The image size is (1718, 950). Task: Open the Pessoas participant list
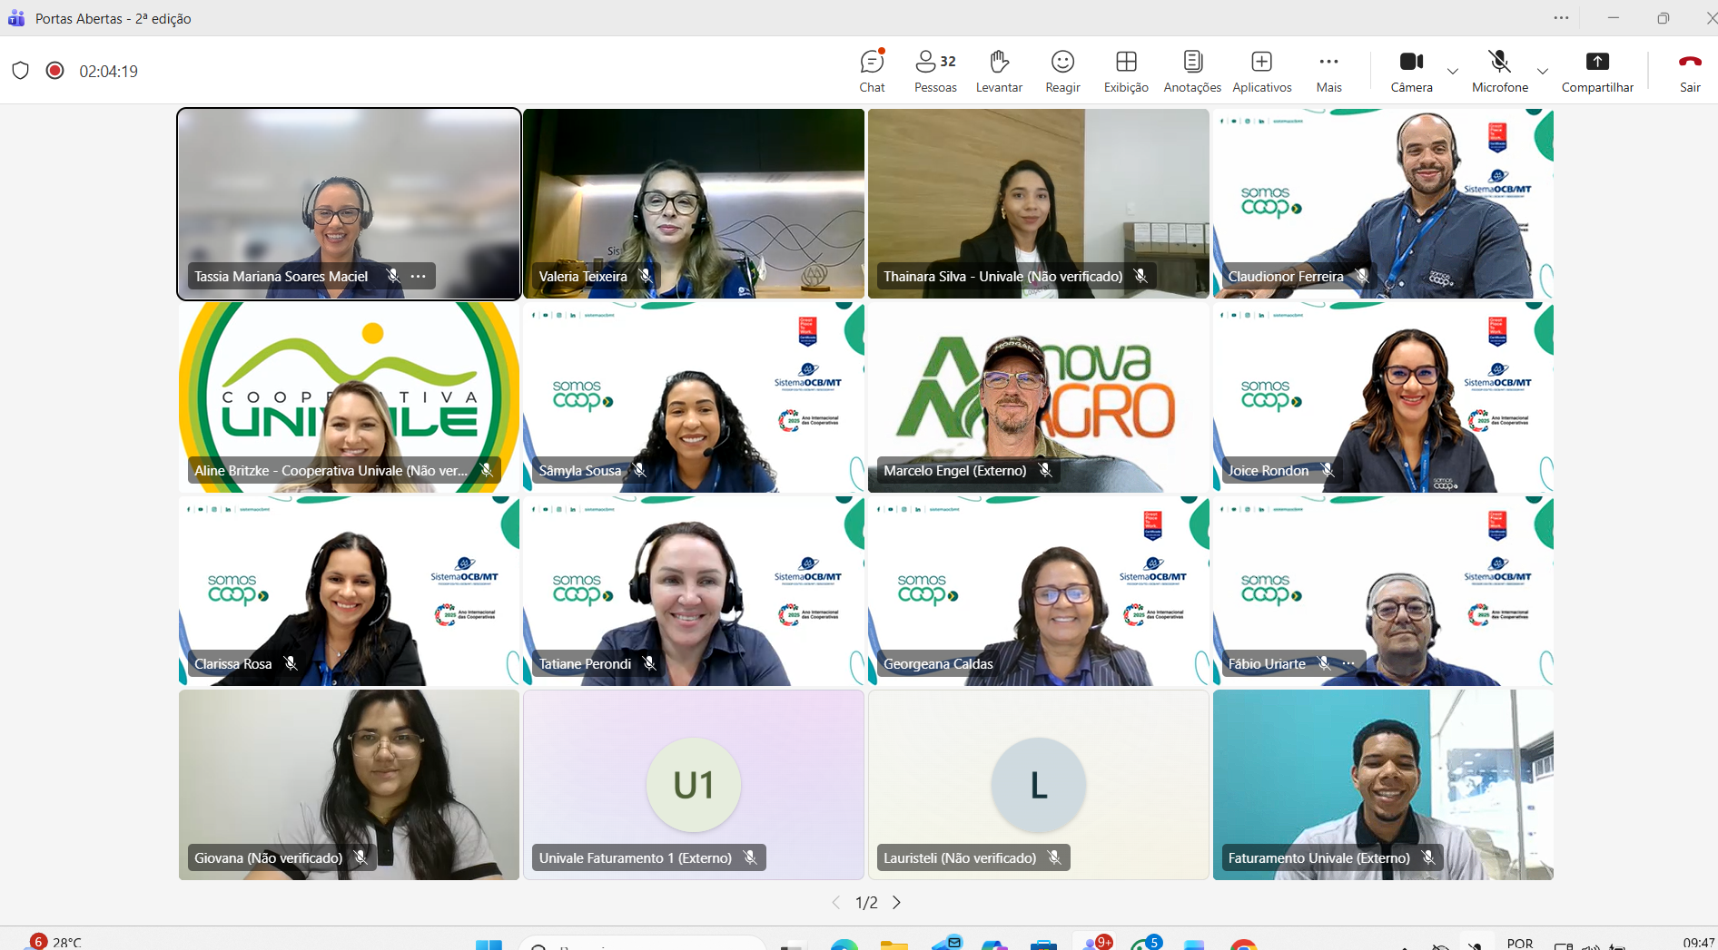(x=934, y=70)
